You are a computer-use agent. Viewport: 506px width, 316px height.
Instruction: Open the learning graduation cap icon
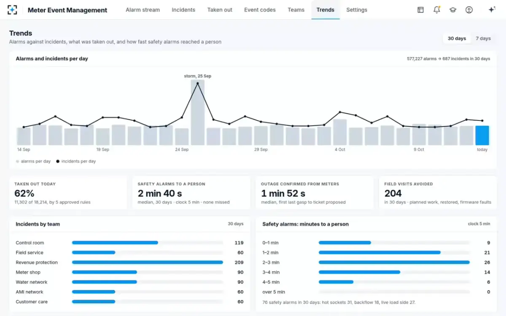pos(453,10)
